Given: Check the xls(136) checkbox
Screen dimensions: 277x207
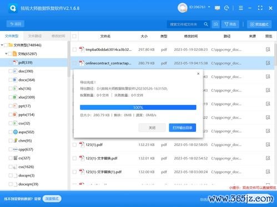Looking at the screenshot, I should (x=11, y=89).
